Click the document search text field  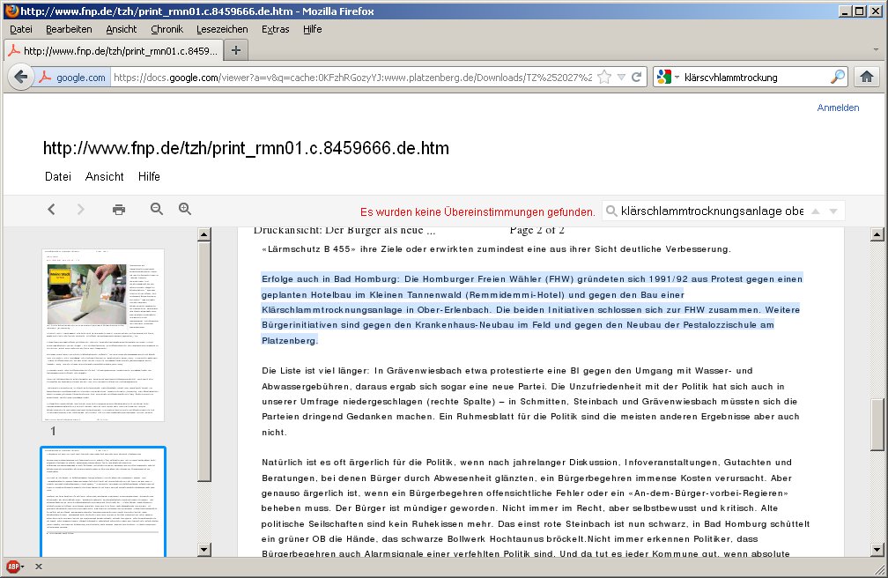(x=712, y=211)
